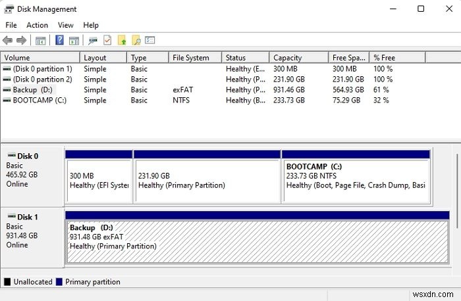Click the folder with green arrow icon
The width and height of the screenshot is (461, 301).
tap(122, 41)
